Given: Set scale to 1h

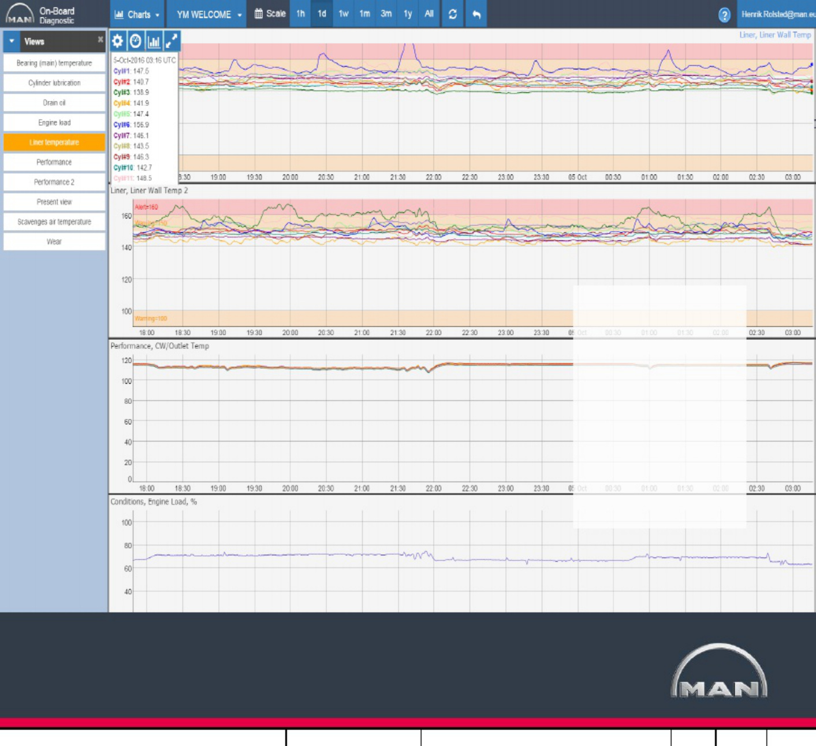Looking at the screenshot, I should 301,14.
